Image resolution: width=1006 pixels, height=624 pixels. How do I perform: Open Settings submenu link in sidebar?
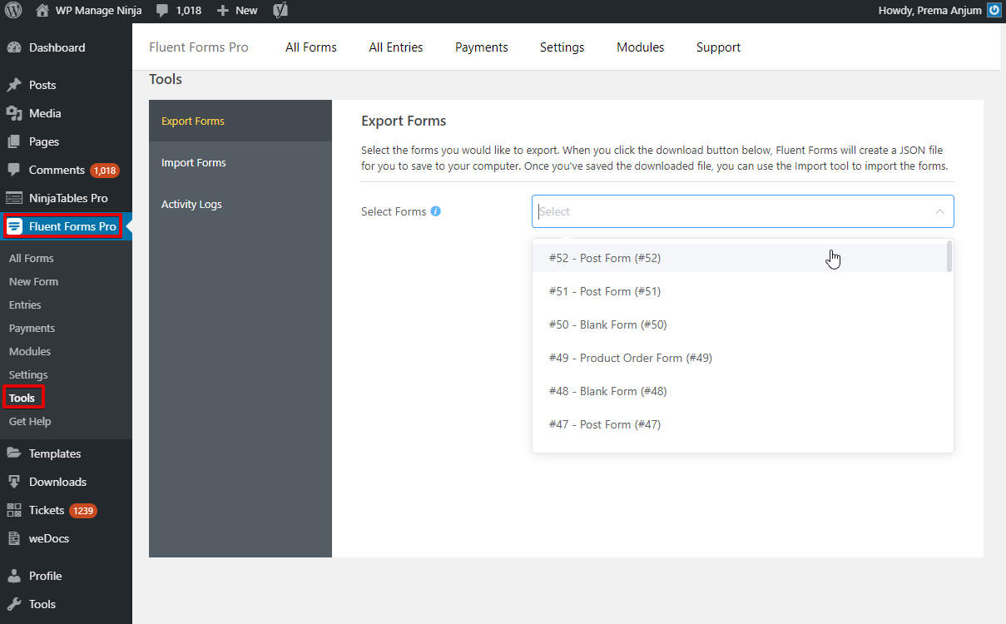[28, 374]
